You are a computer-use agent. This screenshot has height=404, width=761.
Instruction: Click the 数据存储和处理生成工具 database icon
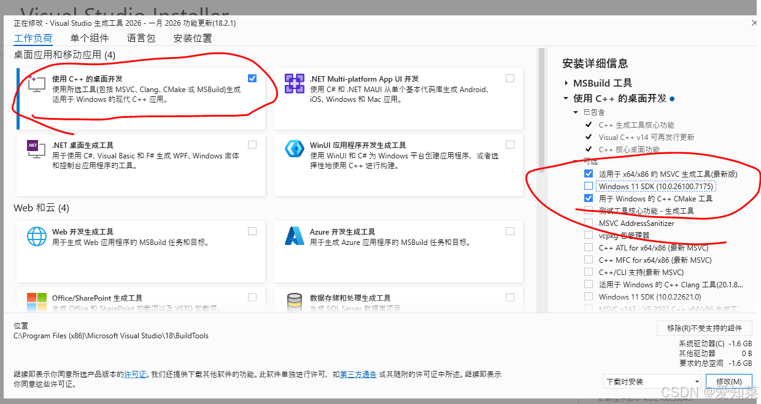tap(295, 301)
